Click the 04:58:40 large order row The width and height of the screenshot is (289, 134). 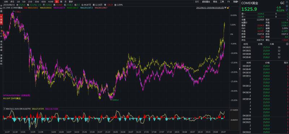[265, 57]
